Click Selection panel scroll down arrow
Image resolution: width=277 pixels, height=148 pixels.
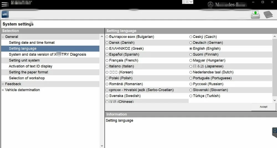click(x=102, y=146)
